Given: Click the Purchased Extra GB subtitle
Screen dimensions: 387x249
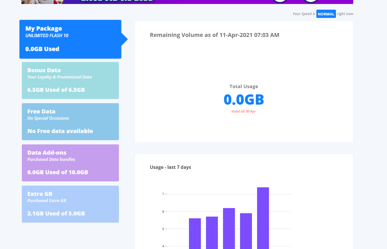Looking at the screenshot, I should [x=47, y=201].
